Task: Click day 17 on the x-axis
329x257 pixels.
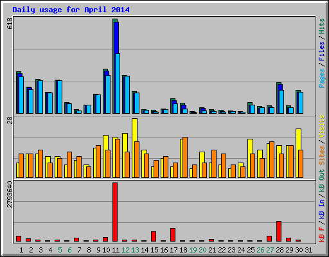Action: point(173,250)
